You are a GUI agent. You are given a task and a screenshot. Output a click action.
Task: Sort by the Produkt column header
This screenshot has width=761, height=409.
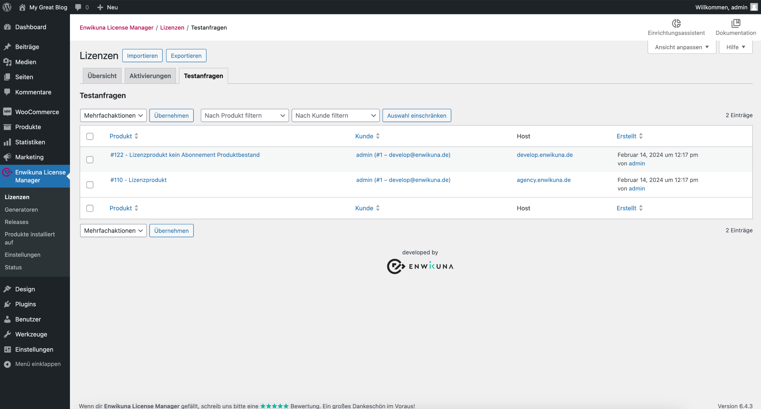pos(124,136)
